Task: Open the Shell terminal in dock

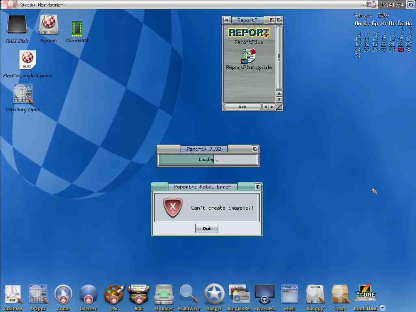Action: 289,294
